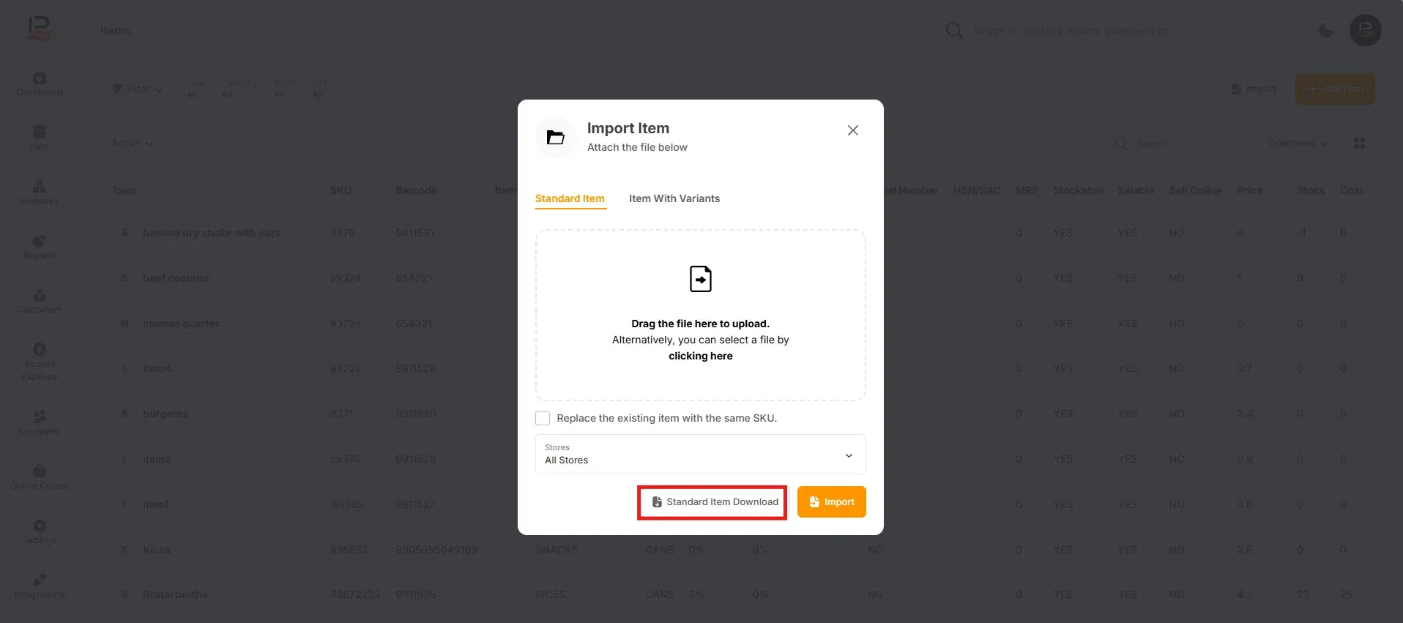Open the user profile avatar
The image size is (1403, 623).
click(1365, 30)
